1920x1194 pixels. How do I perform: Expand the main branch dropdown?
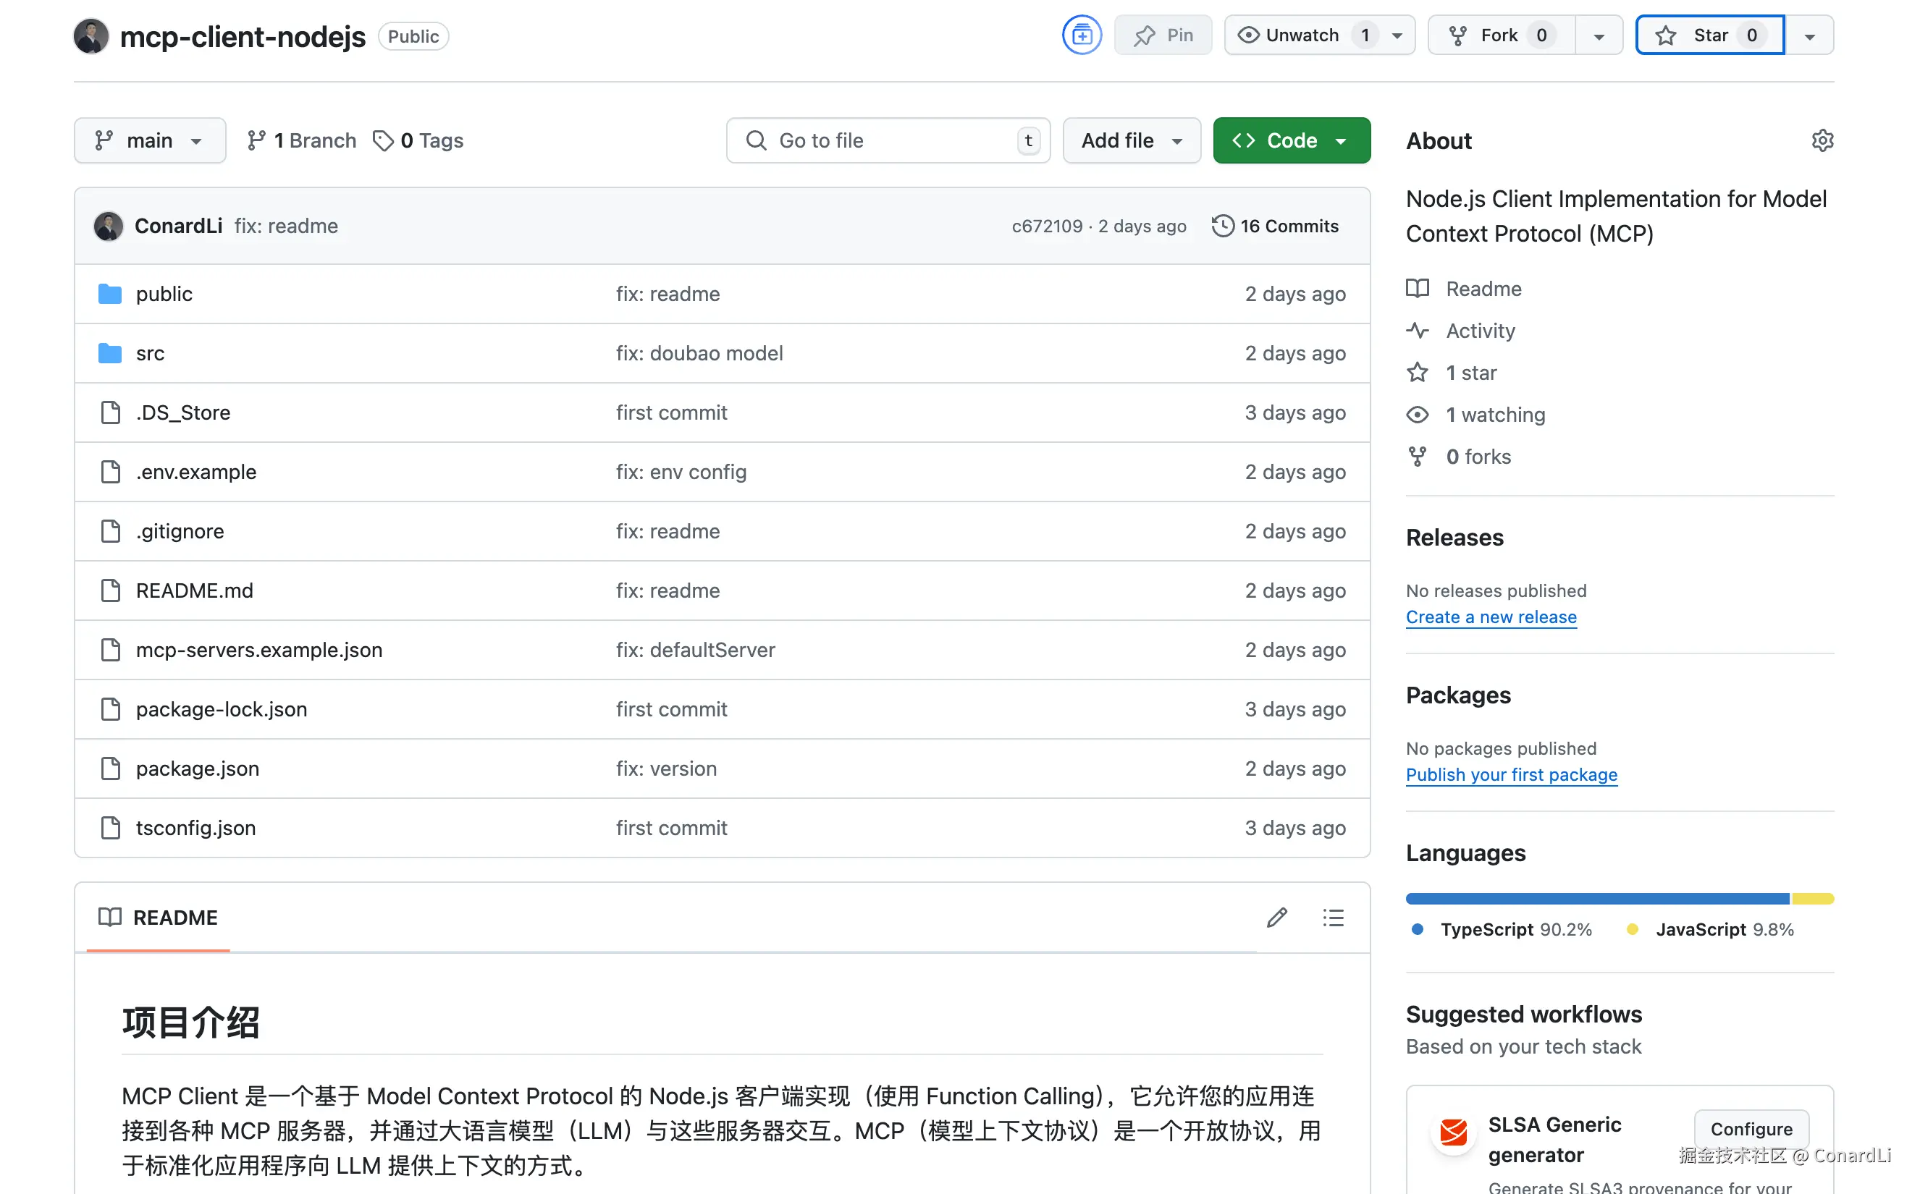pos(149,140)
